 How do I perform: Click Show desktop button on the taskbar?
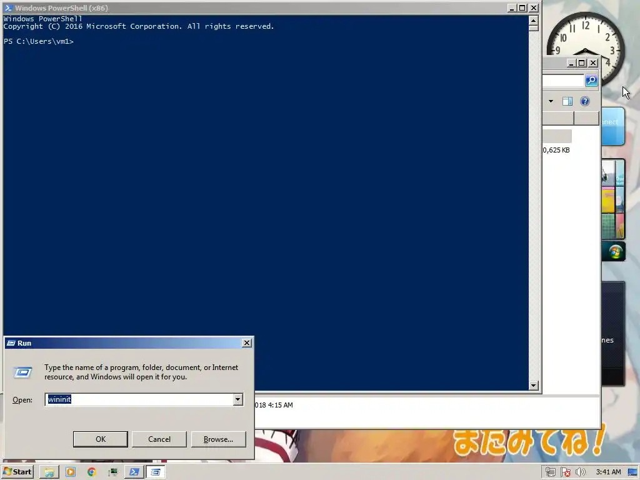pos(632,472)
